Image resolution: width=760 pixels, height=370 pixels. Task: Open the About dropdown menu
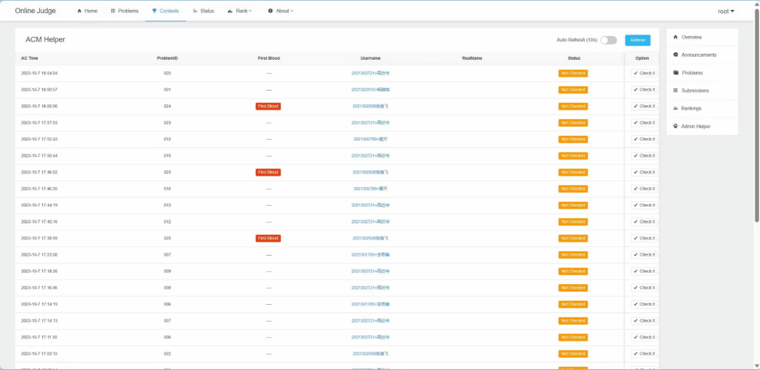tap(281, 11)
